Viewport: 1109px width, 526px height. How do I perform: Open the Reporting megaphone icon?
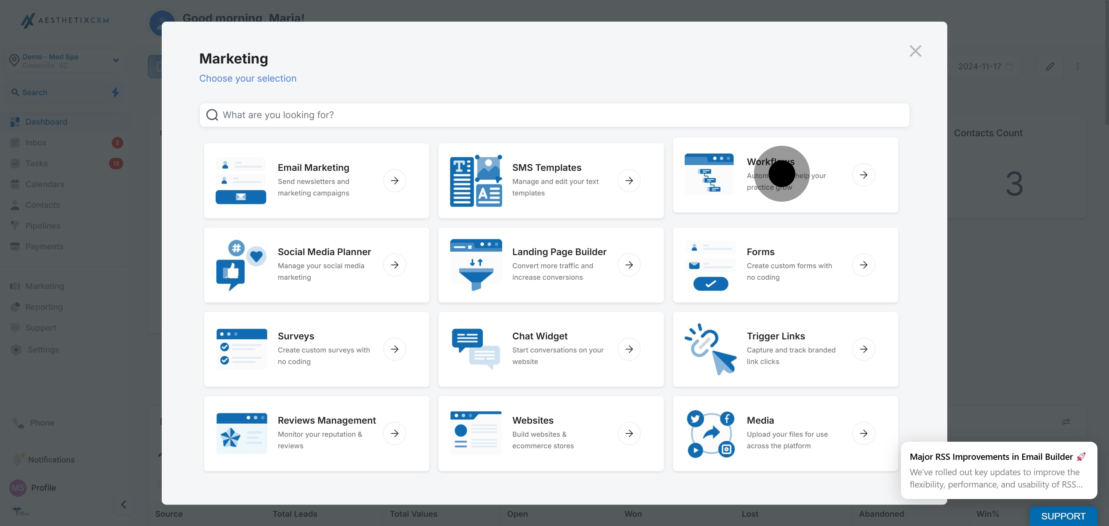15,307
